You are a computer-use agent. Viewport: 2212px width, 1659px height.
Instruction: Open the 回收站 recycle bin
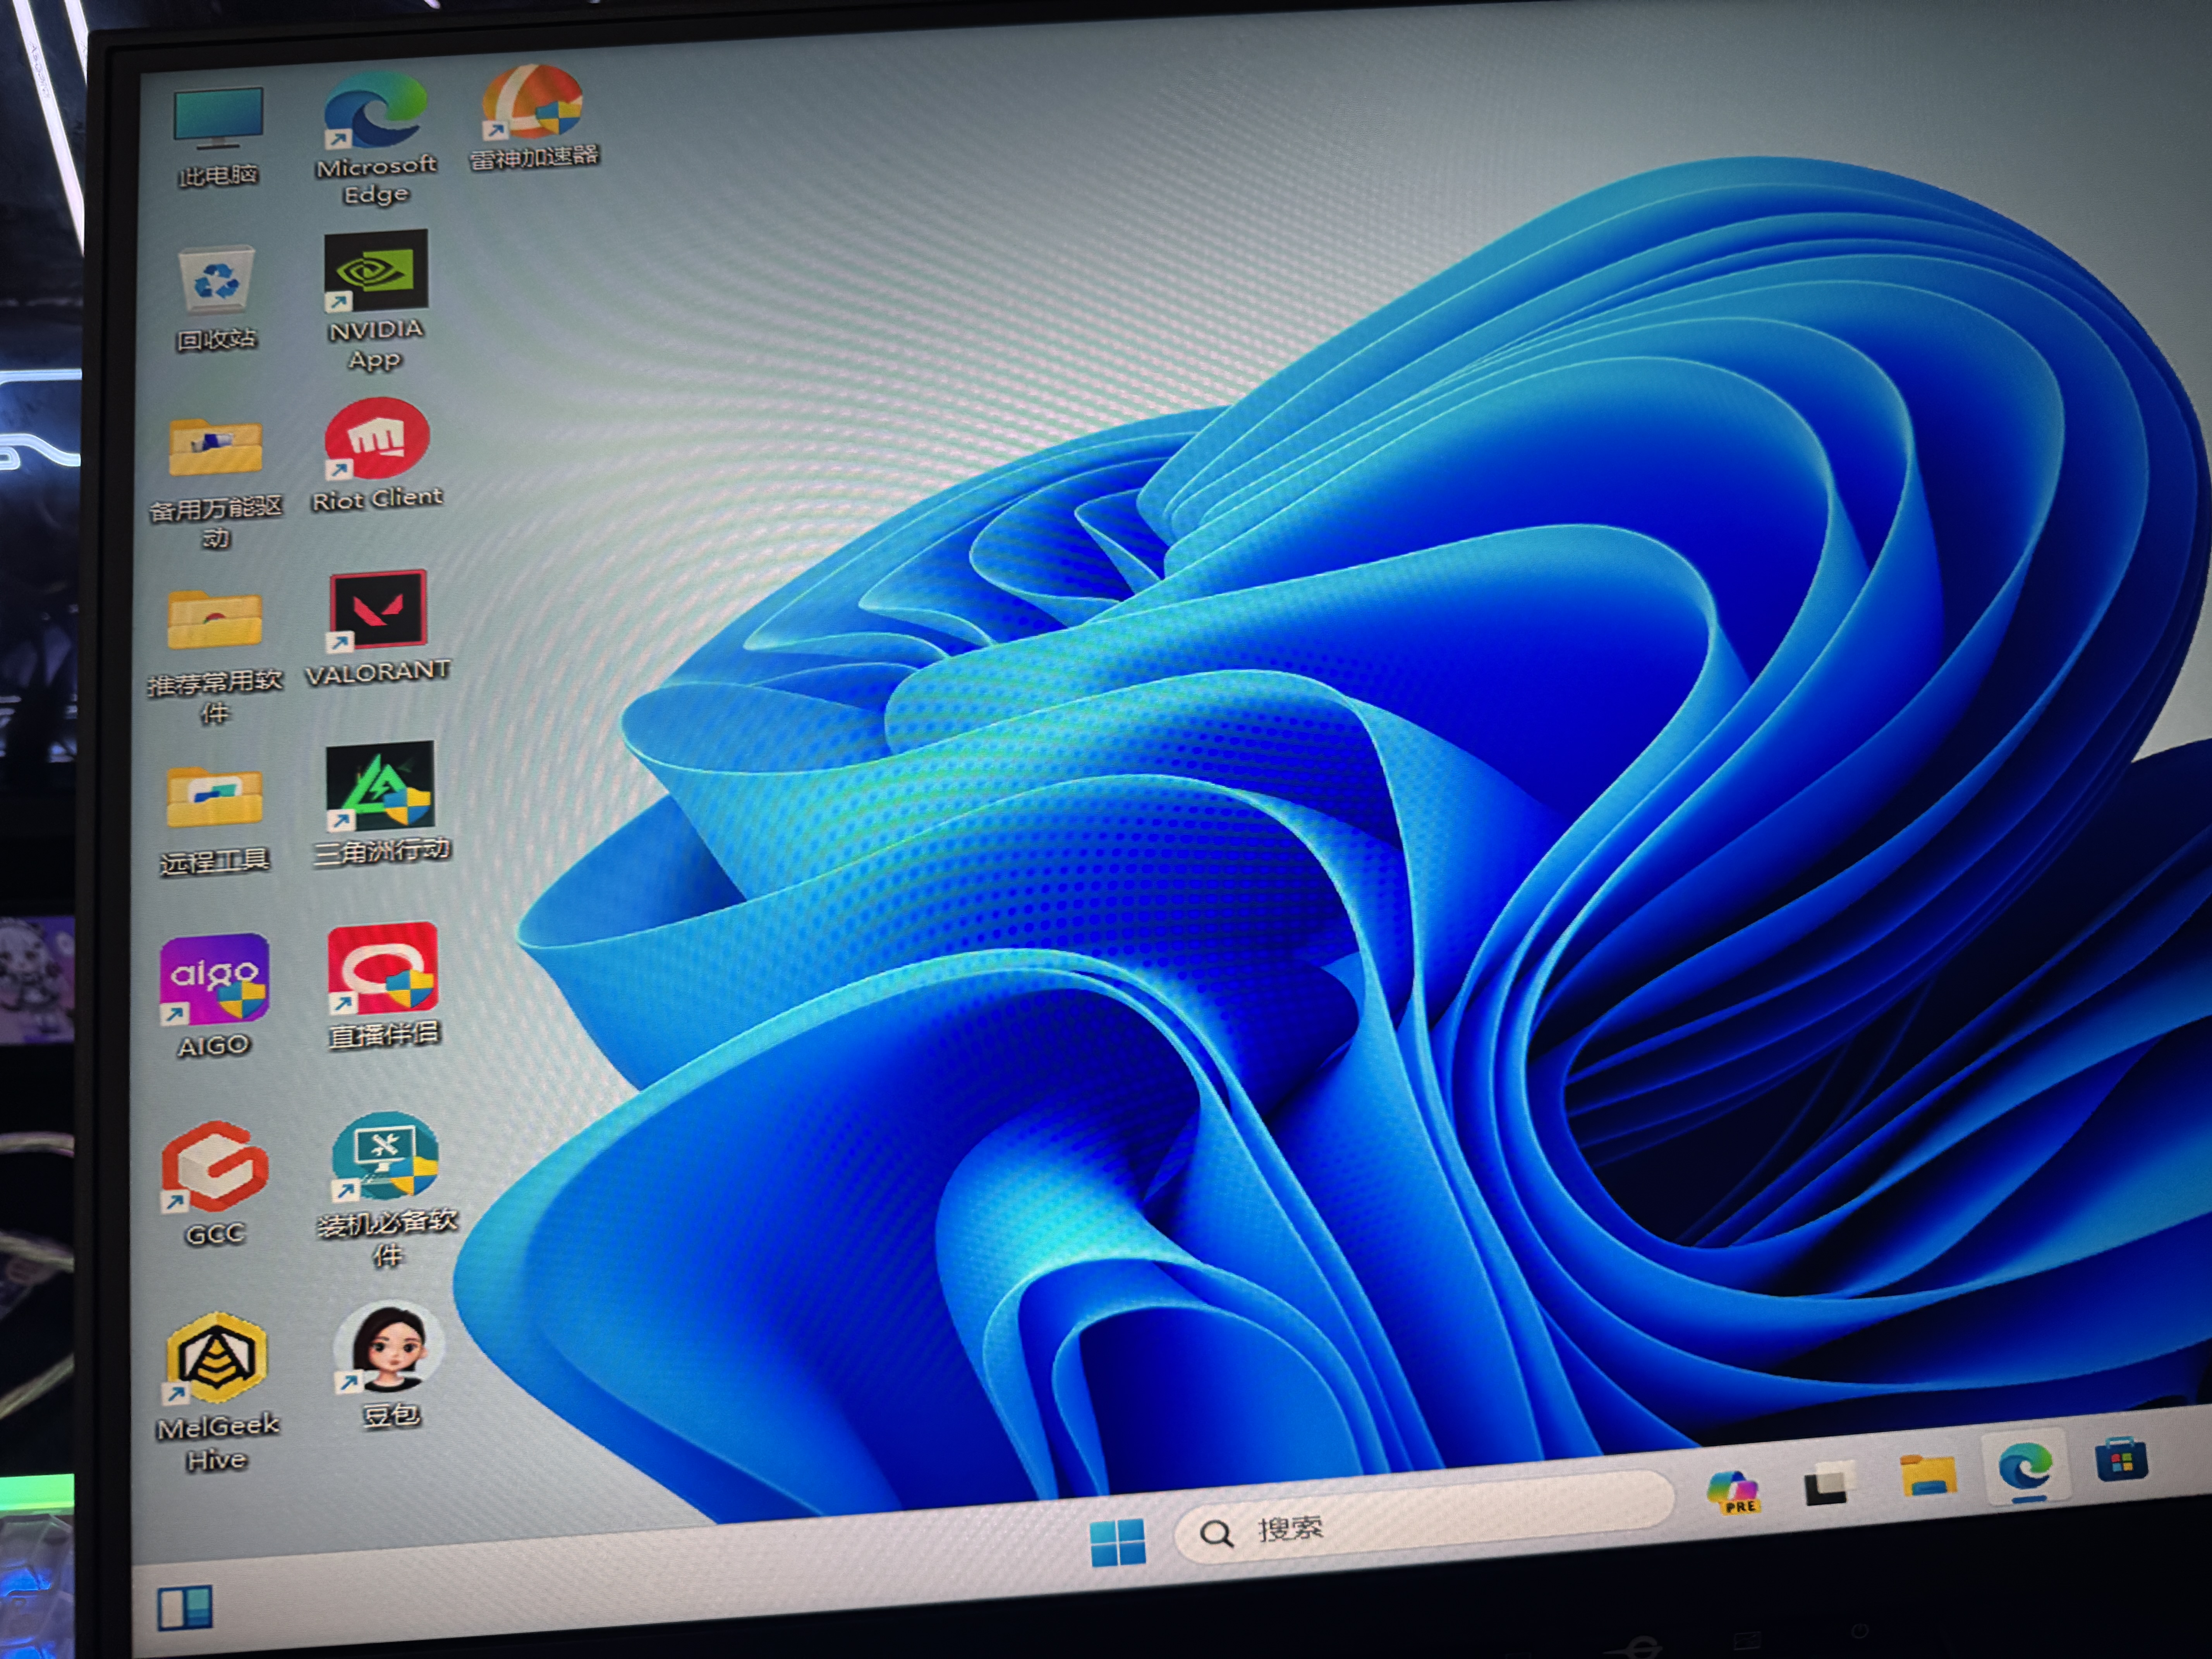point(216,299)
